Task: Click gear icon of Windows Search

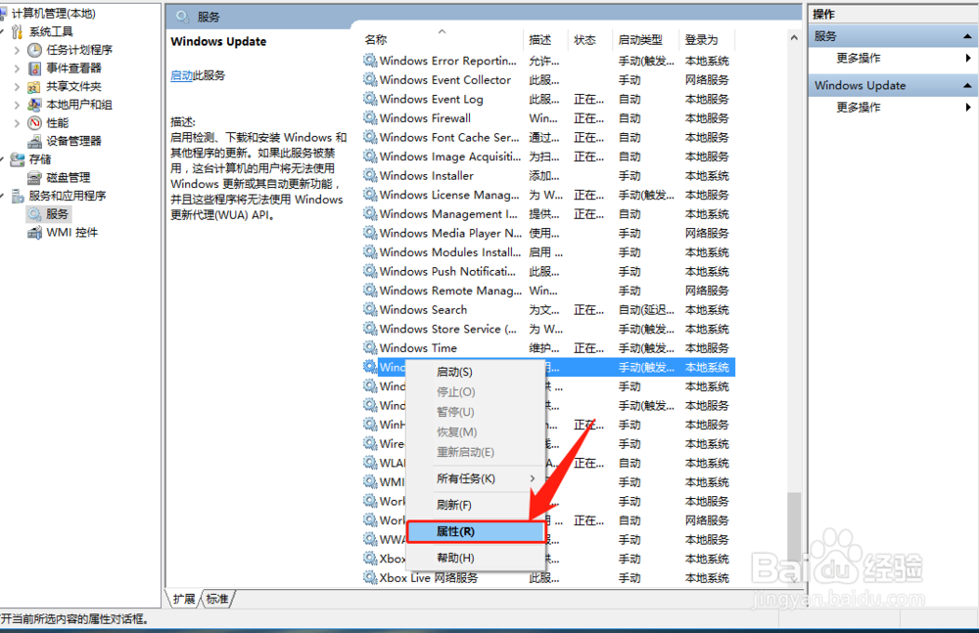Action: click(370, 309)
